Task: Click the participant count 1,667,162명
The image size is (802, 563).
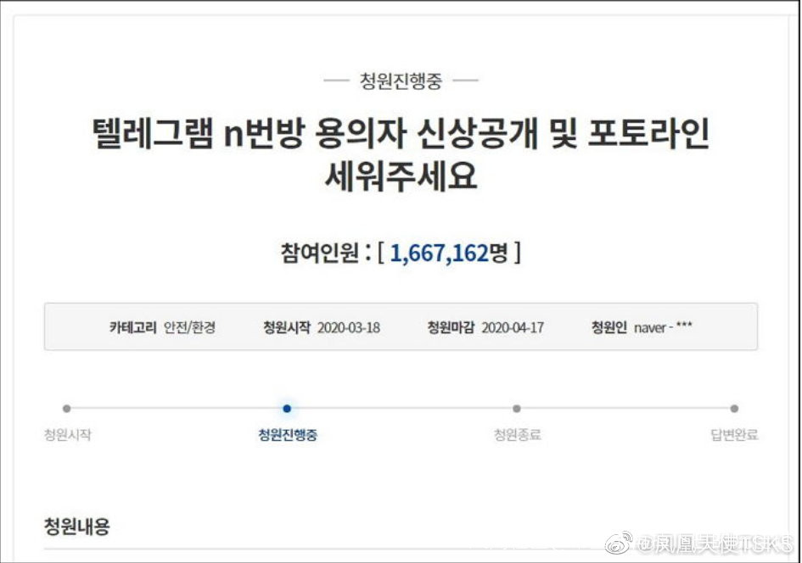Action: coord(449,253)
